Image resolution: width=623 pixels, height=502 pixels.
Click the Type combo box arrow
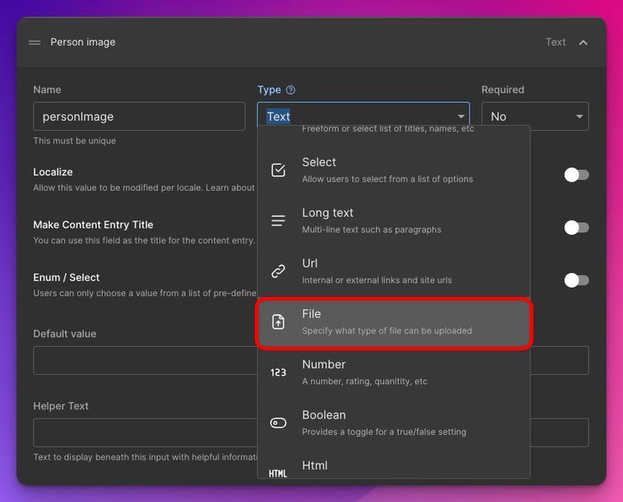tap(461, 117)
